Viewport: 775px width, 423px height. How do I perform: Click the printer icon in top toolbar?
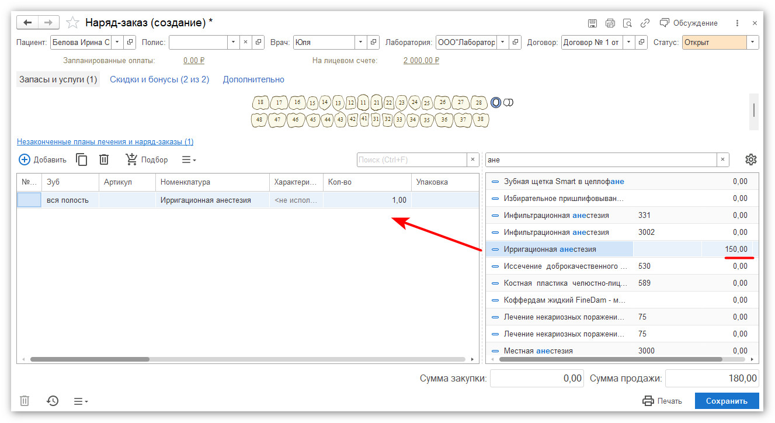click(610, 23)
